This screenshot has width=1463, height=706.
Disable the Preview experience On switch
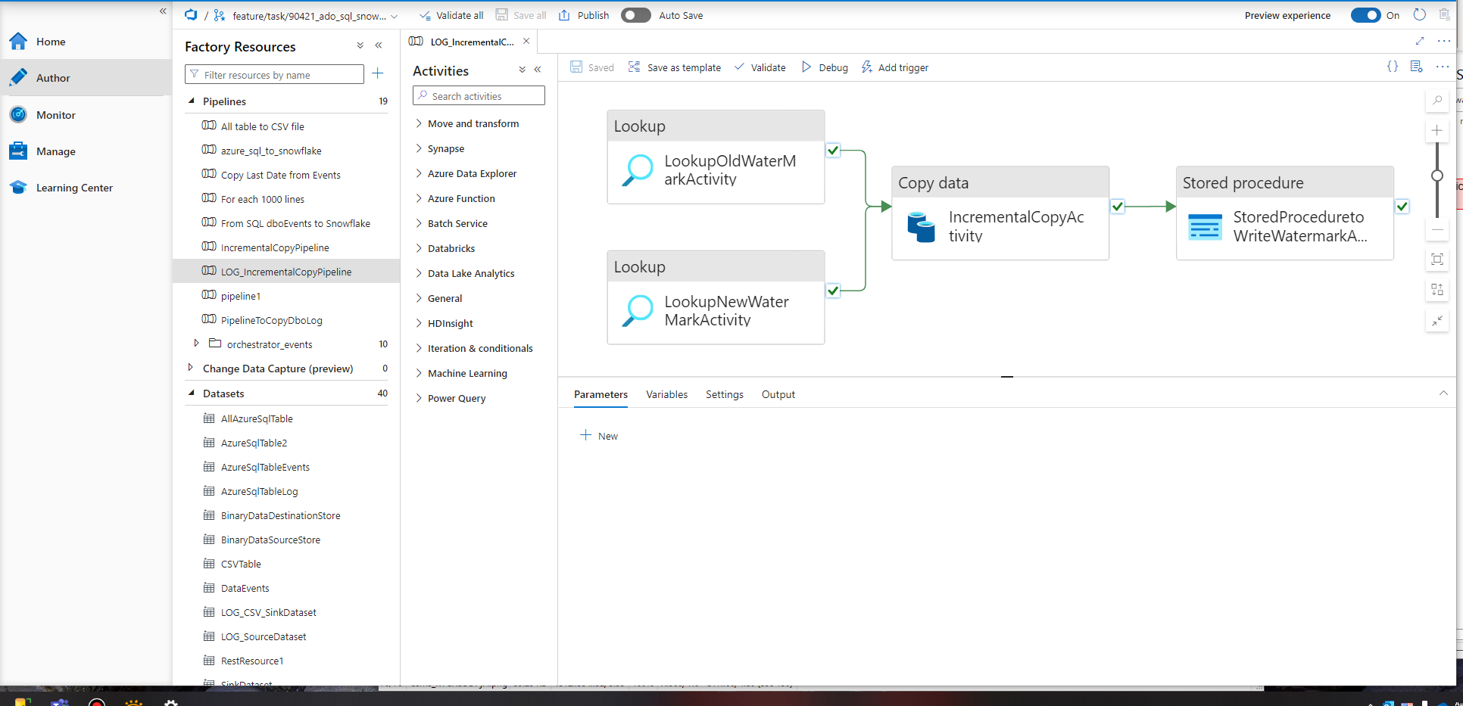pyautogui.click(x=1365, y=15)
